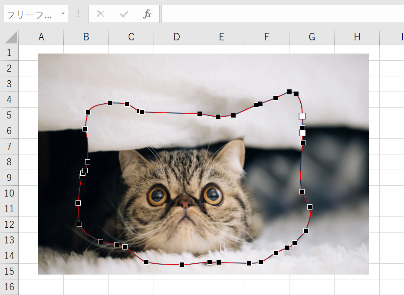Cancel entry with the X icon
The width and height of the screenshot is (404, 295).
[x=101, y=14]
